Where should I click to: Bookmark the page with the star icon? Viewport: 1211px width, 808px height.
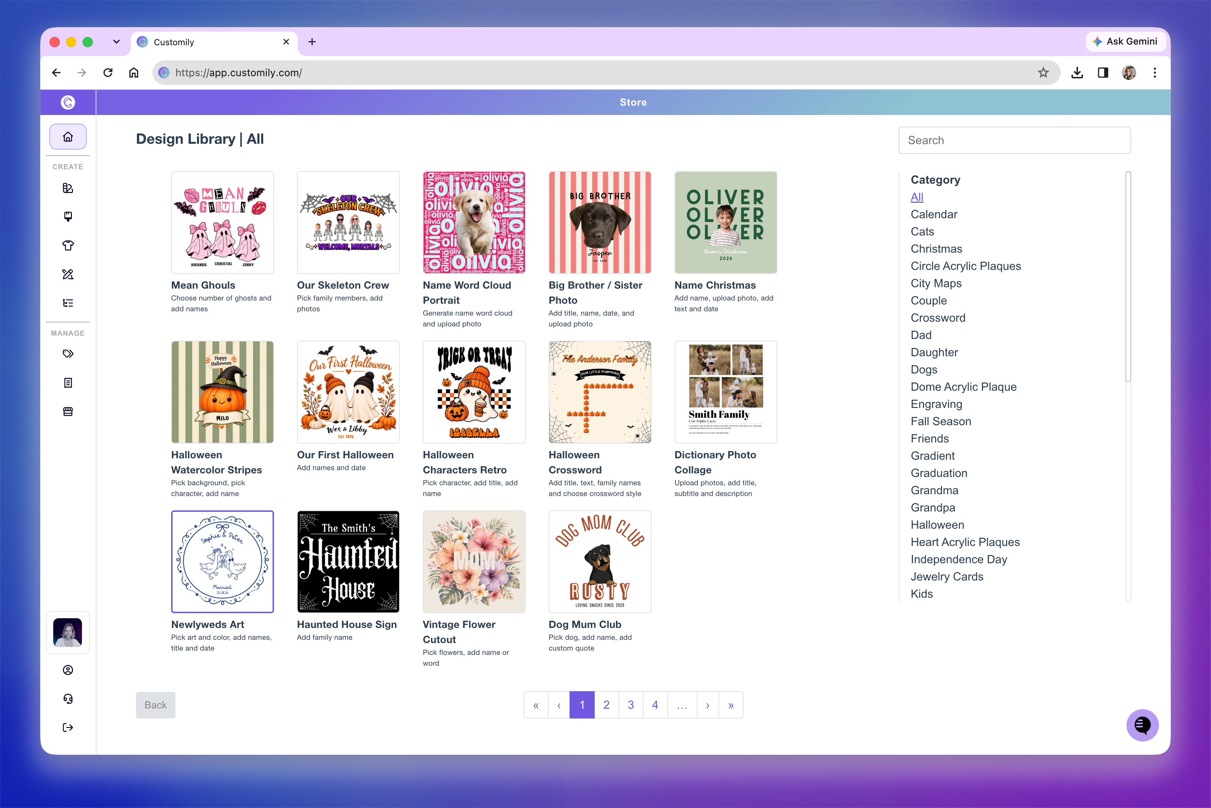point(1043,73)
